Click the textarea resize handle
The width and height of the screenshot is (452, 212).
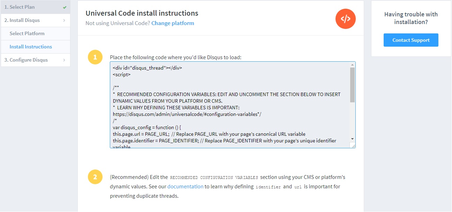354,146
